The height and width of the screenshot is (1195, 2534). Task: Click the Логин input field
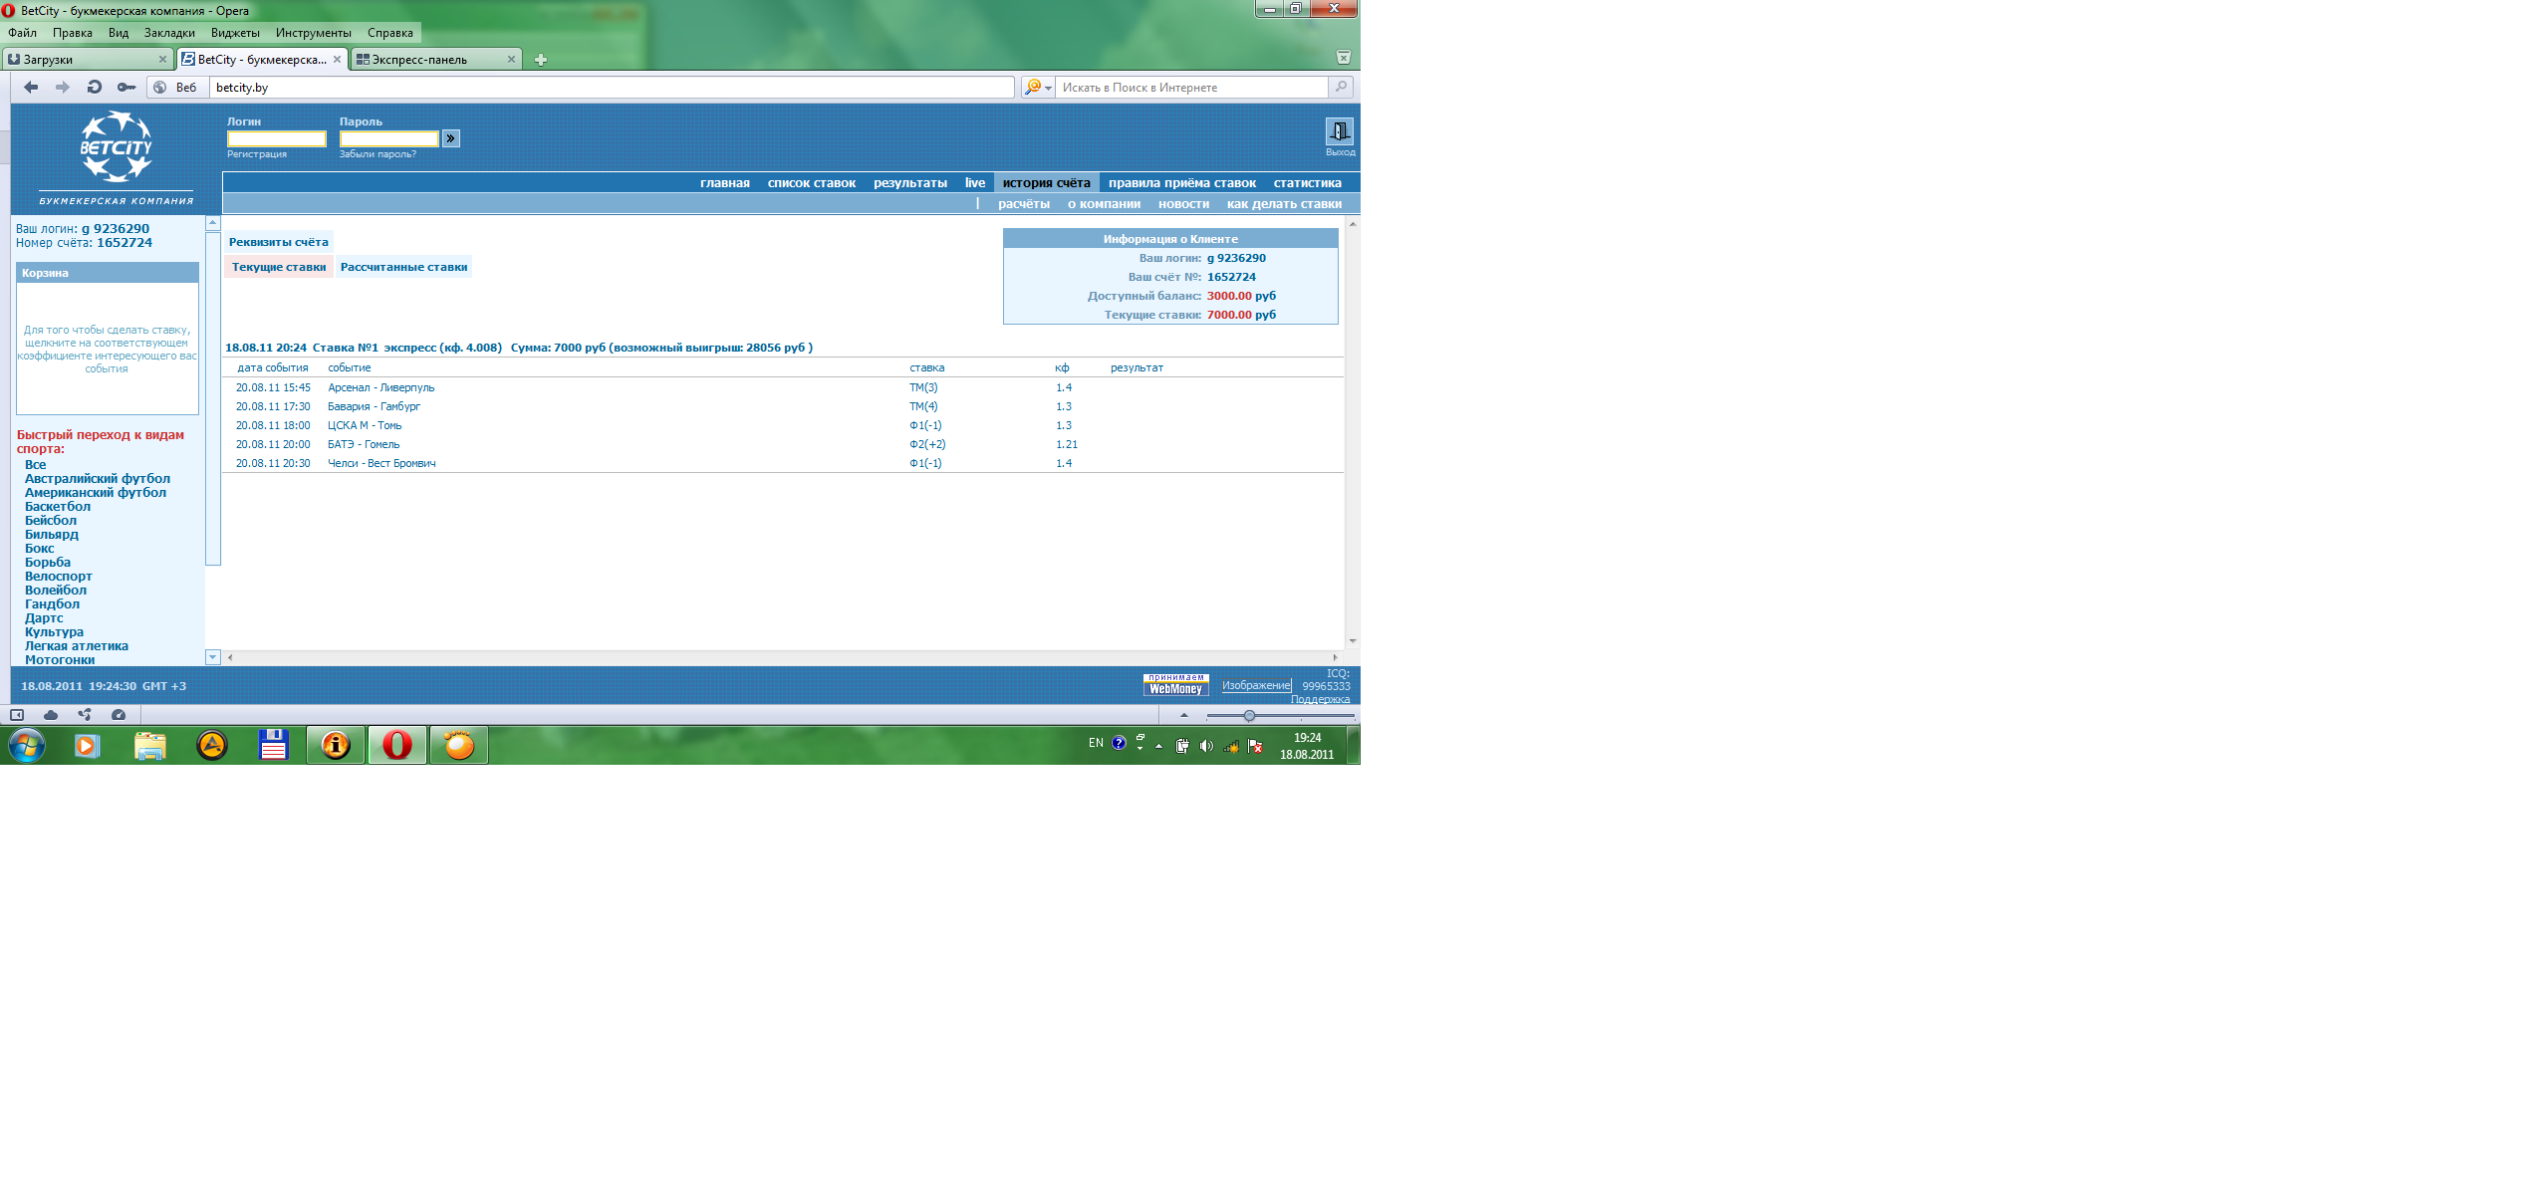point(277,138)
